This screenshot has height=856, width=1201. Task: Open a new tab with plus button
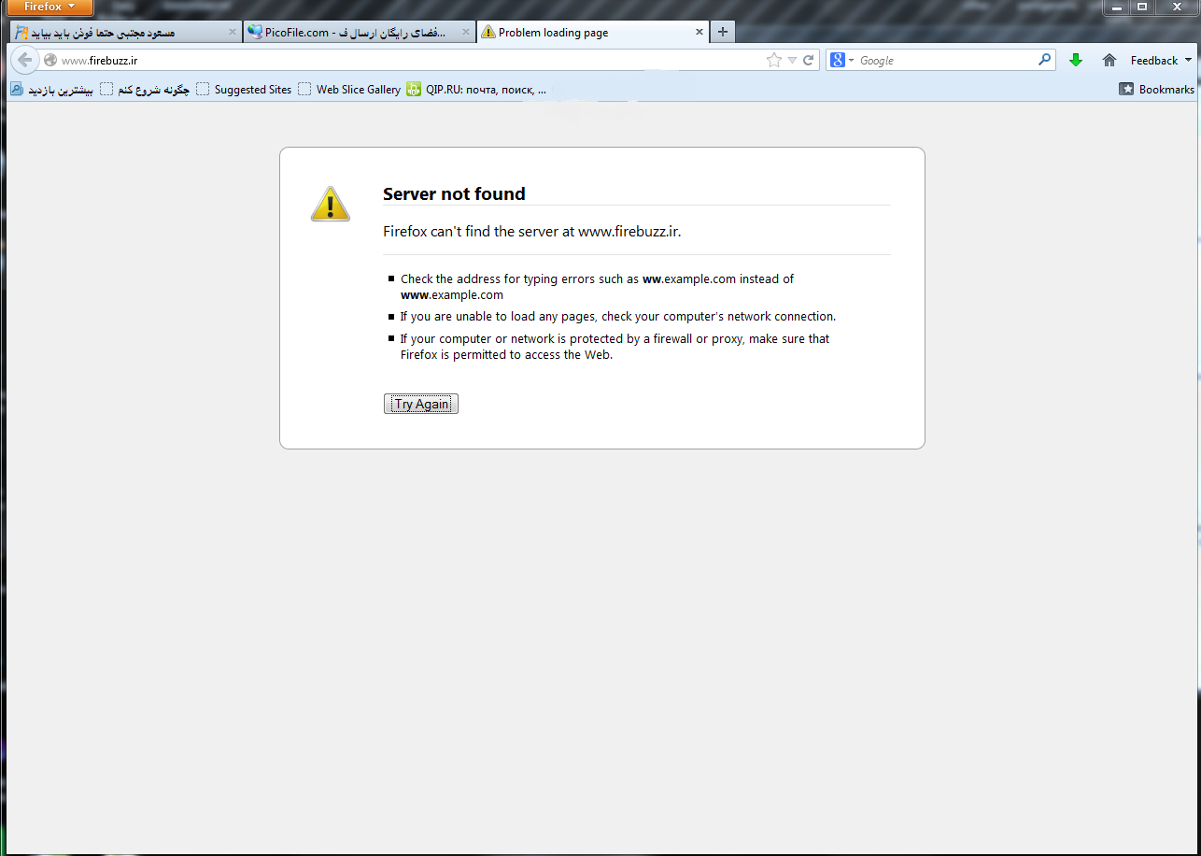coord(722,32)
